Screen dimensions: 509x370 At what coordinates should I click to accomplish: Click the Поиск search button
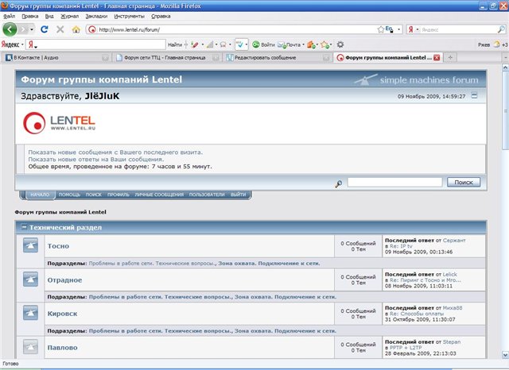click(x=464, y=182)
